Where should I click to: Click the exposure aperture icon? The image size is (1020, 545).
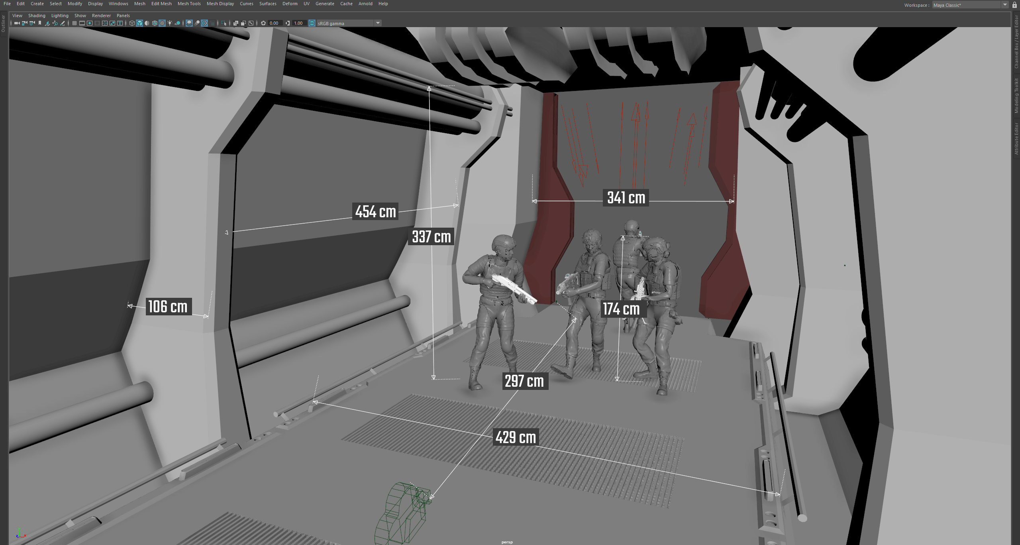pos(263,23)
